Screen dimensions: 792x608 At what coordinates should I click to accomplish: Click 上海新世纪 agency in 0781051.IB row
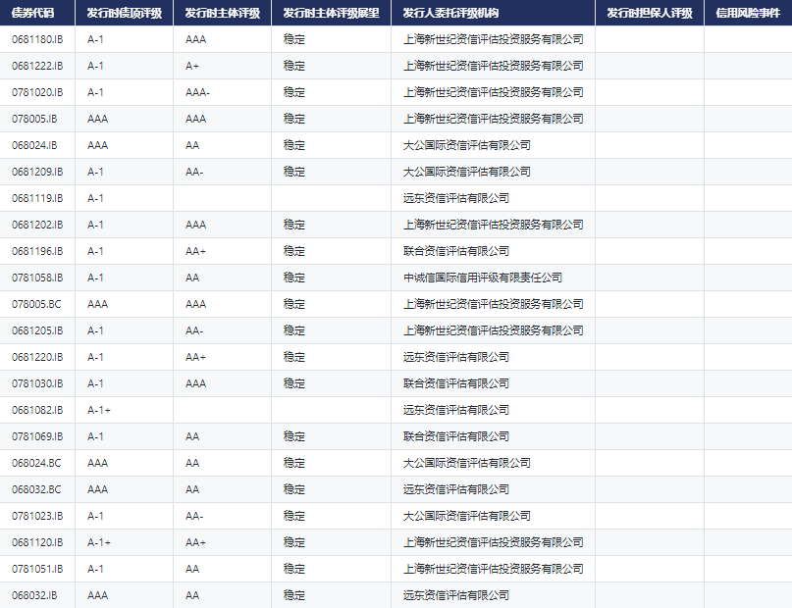pos(493,569)
